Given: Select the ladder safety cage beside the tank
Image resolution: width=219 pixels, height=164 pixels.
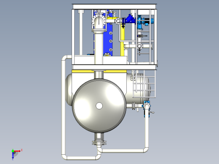Looking at the screenshot, I should pos(144,84).
